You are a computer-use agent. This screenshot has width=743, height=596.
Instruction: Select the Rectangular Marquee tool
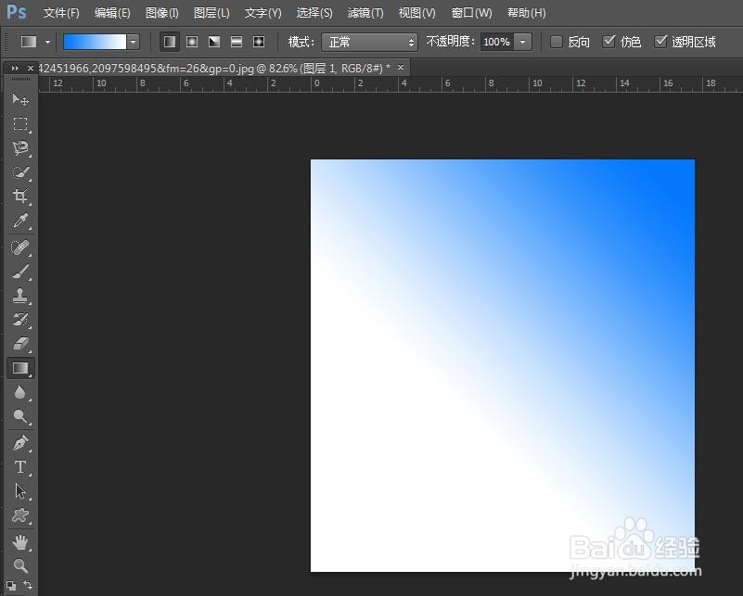pyautogui.click(x=19, y=123)
